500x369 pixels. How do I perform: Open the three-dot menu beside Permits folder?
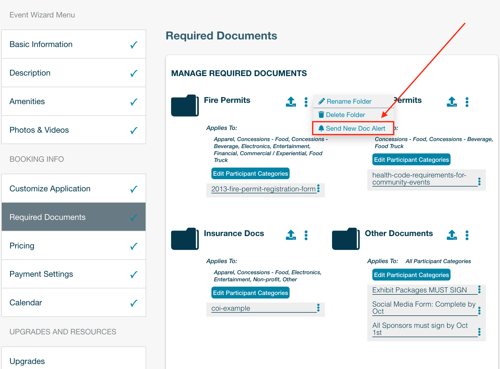pos(467,102)
